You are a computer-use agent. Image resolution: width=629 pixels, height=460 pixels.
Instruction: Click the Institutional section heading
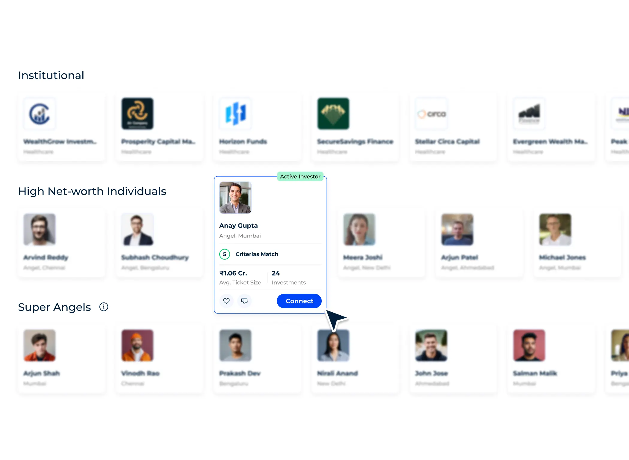pos(51,75)
